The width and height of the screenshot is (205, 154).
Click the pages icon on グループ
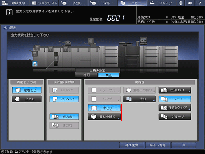[164, 117]
